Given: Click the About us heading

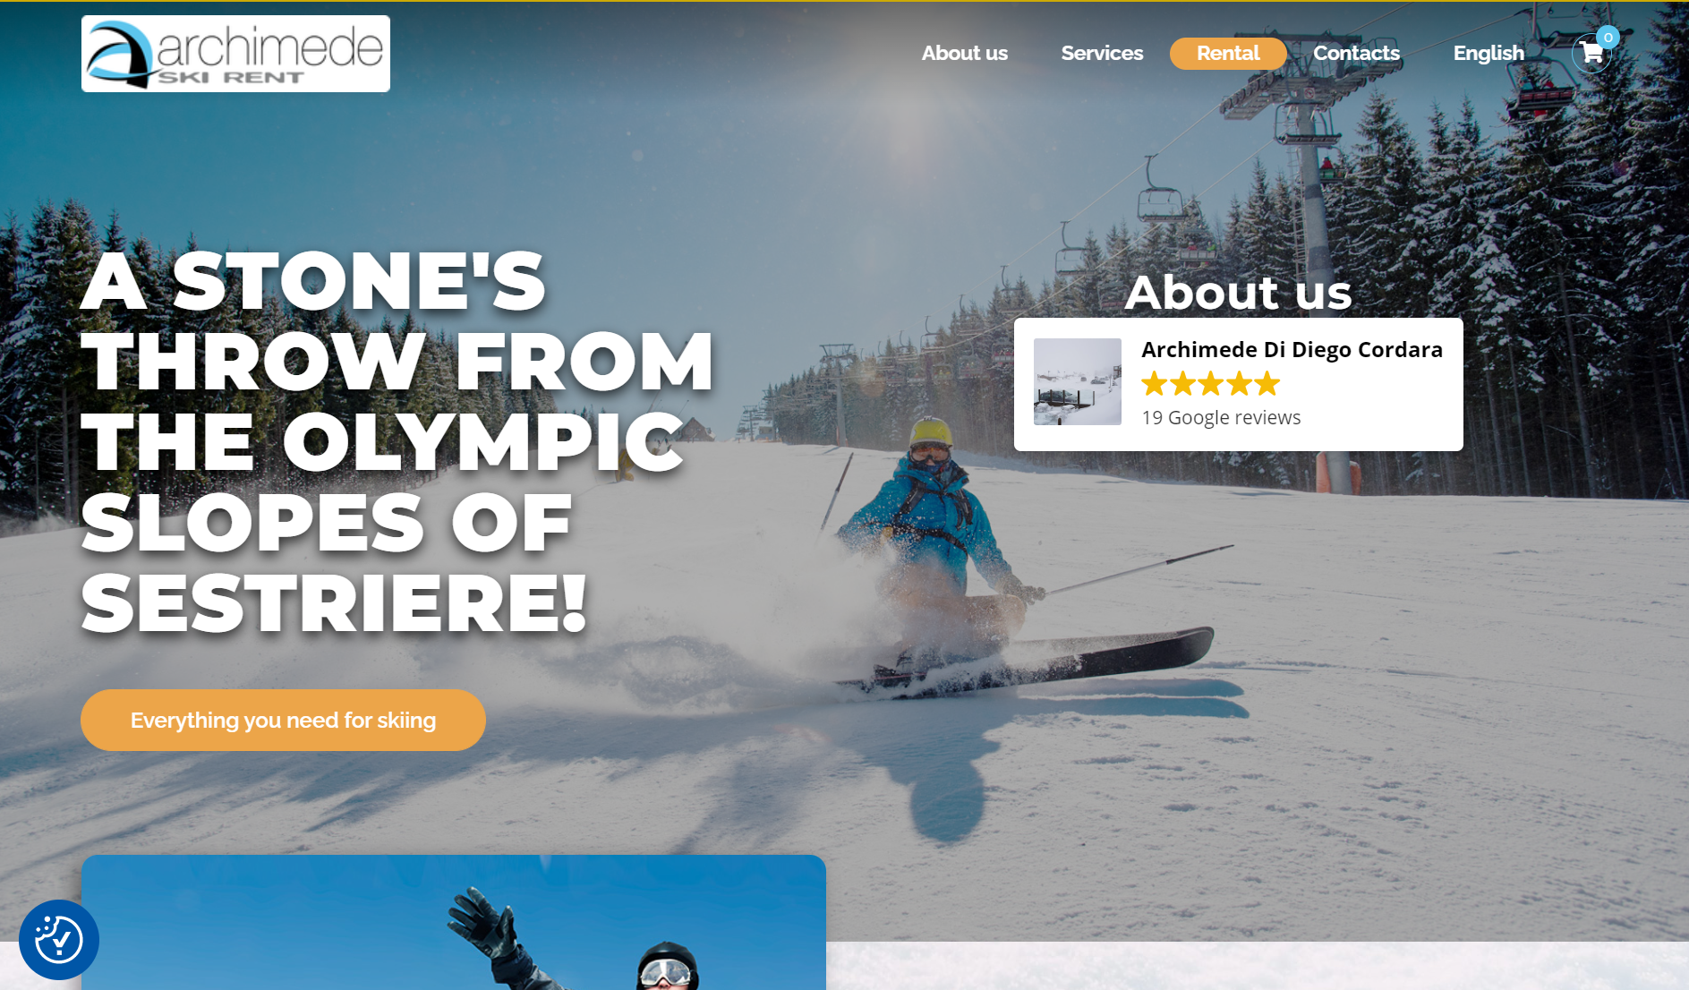Looking at the screenshot, I should 1238,292.
